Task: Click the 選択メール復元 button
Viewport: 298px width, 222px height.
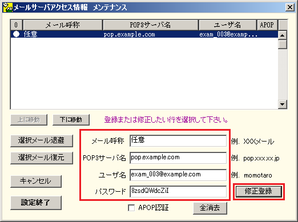Action: (x=42, y=158)
